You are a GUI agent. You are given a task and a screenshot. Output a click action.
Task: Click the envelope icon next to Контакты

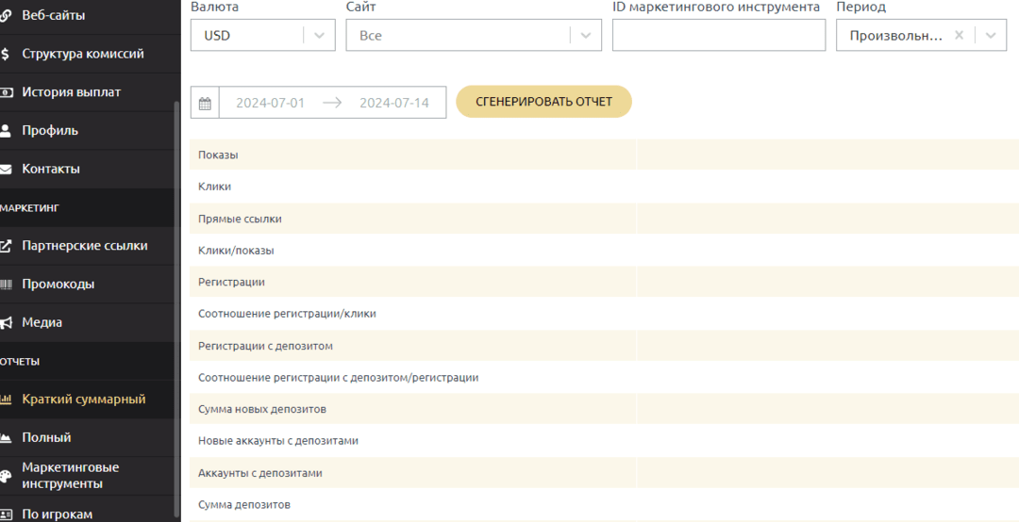click(6, 169)
